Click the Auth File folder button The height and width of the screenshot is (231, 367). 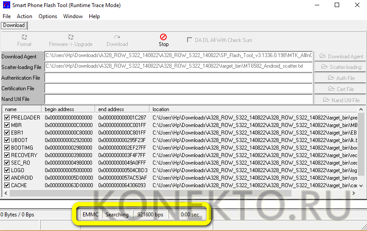pos(341,78)
